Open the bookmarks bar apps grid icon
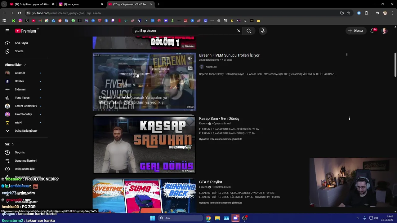Viewport: 397px width, 223px height. pos(4,21)
